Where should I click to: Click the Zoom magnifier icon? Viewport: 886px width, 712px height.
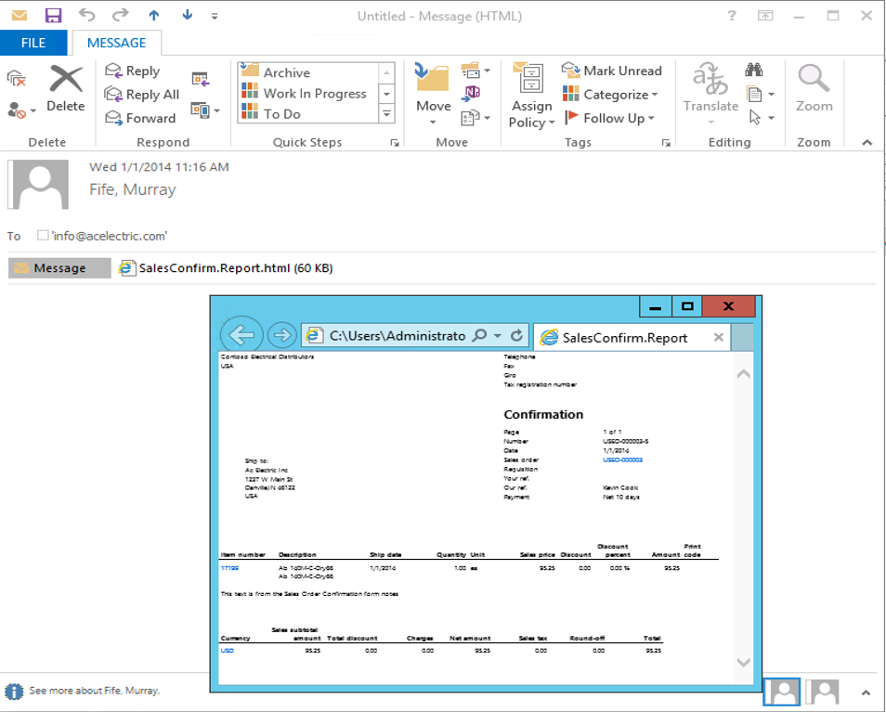[814, 78]
